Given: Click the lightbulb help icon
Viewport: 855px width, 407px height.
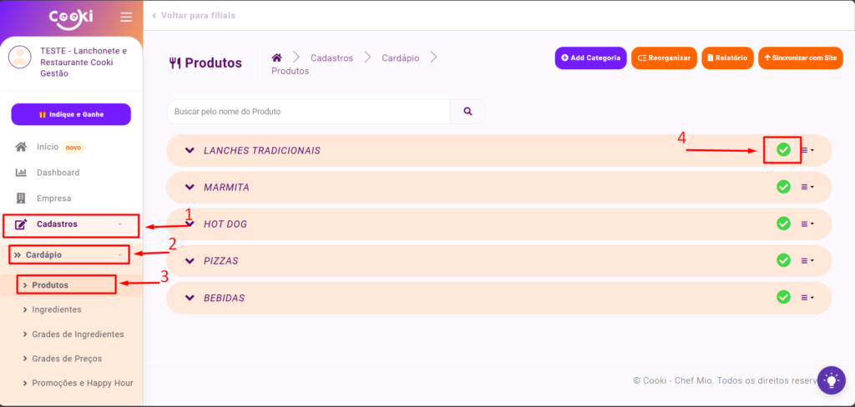Looking at the screenshot, I should coord(831,380).
